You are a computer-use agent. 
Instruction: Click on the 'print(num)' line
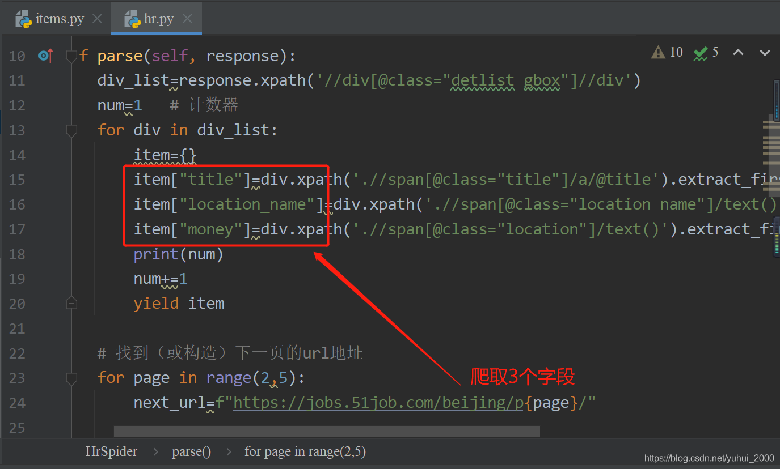(179, 254)
